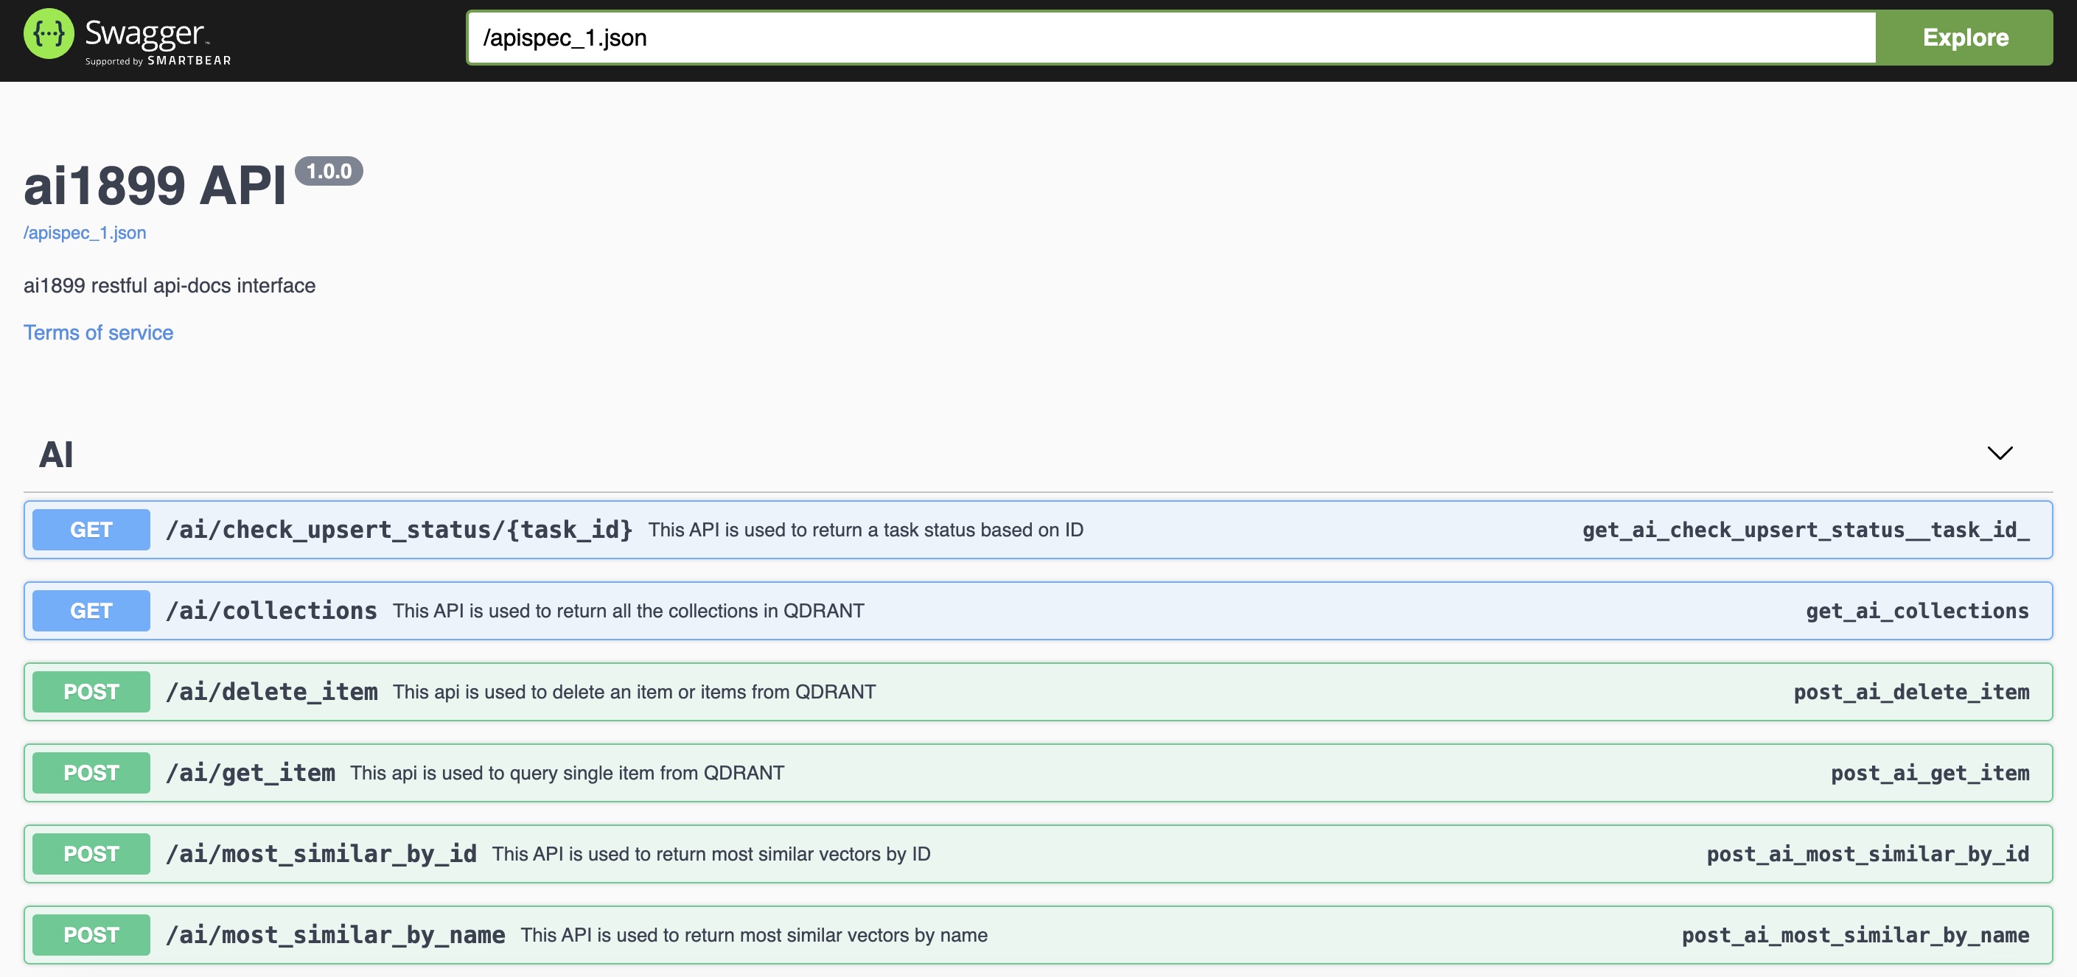The height and width of the screenshot is (977, 2077).
Task: Collapse the AI section chevron
Action: pos(1999,453)
